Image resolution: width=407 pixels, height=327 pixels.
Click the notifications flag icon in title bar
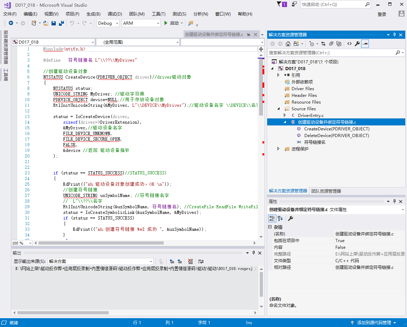pos(280,4)
